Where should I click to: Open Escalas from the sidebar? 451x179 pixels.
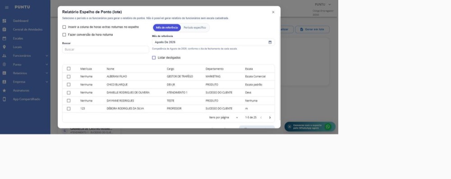[18, 38]
